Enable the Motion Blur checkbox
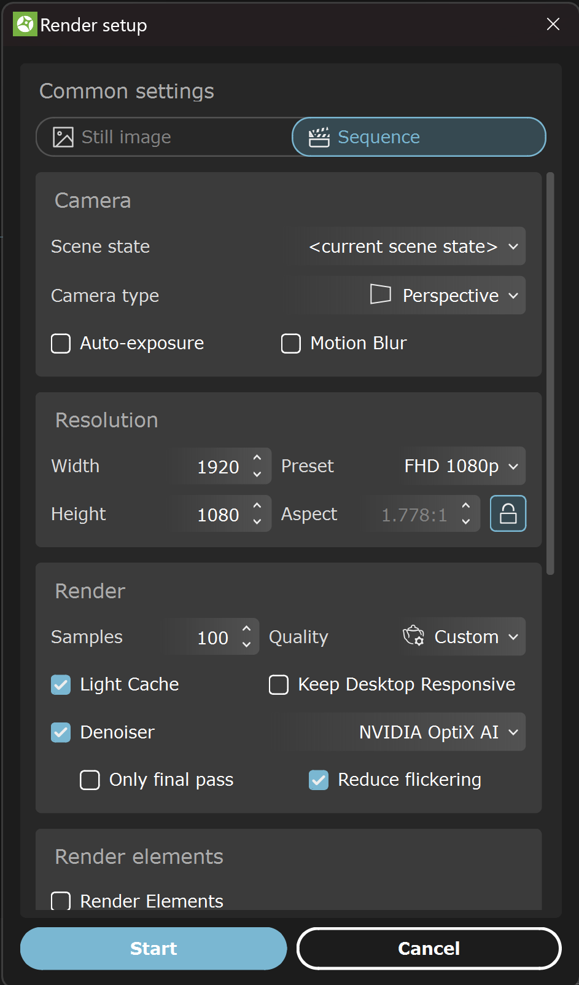Image resolution: width=579 pixels, height=985 pixels. [x=291, y=343]
